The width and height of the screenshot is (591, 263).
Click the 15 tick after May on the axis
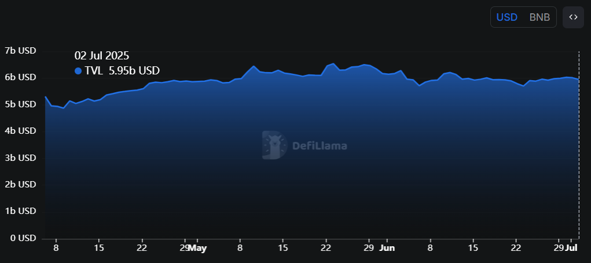tap(283, 249)
